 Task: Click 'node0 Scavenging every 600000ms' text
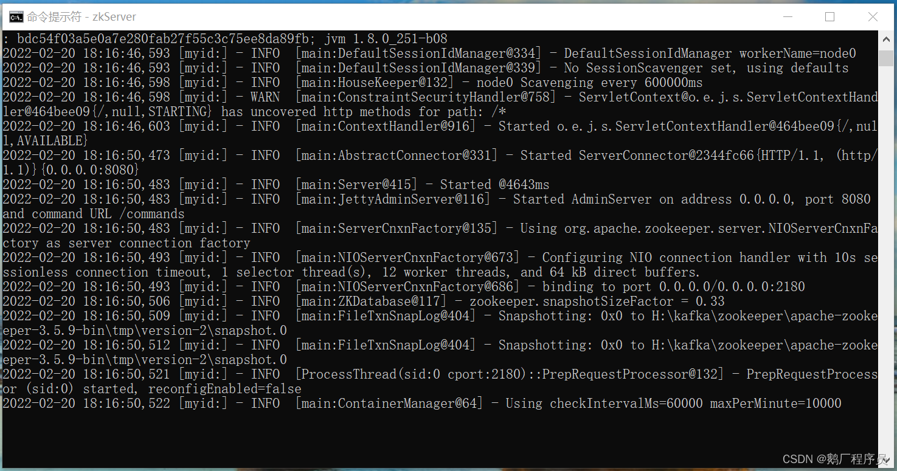[589, 83]
